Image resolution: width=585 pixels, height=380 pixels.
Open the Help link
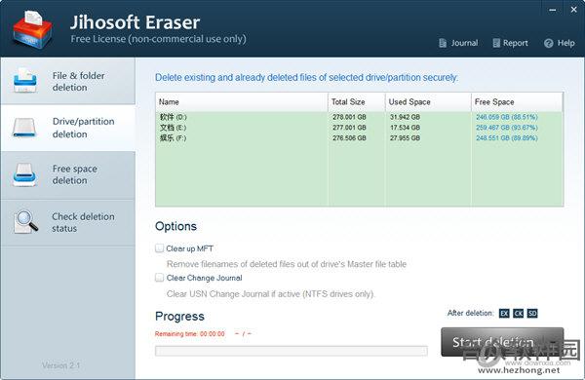(565, 43)
